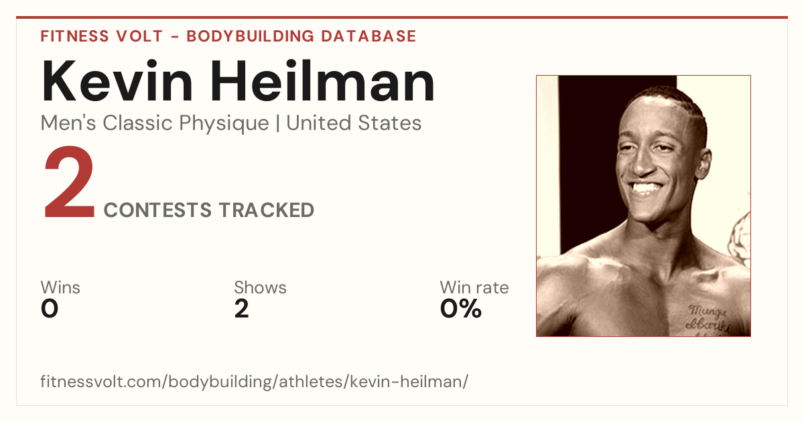The width and height of the screenshot is (804, 422).
Task: Select the Shows value 2
Action: pos(242,309)
